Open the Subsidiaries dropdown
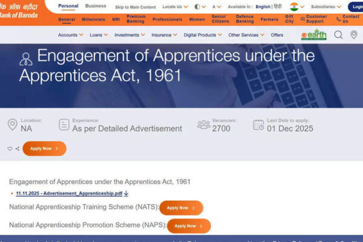363x242 pixels. click(326, 7)
